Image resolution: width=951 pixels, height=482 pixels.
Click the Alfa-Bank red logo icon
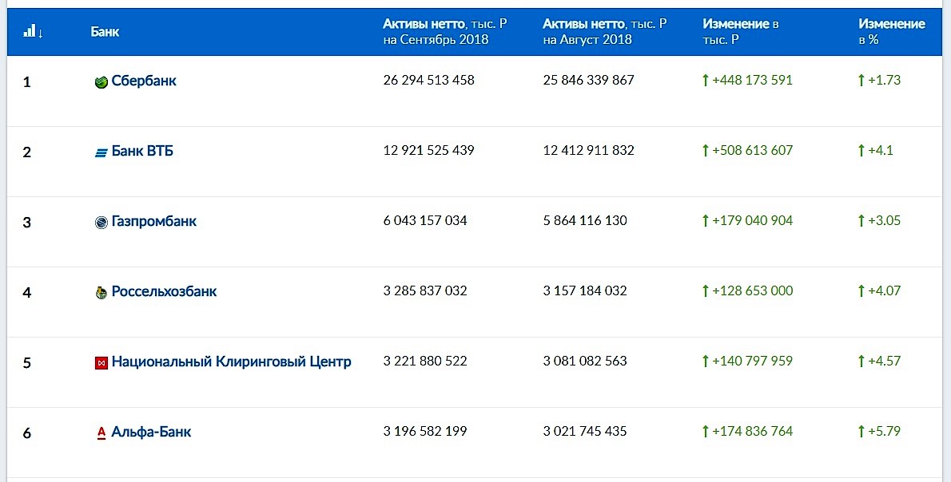[x=101, y=433]
